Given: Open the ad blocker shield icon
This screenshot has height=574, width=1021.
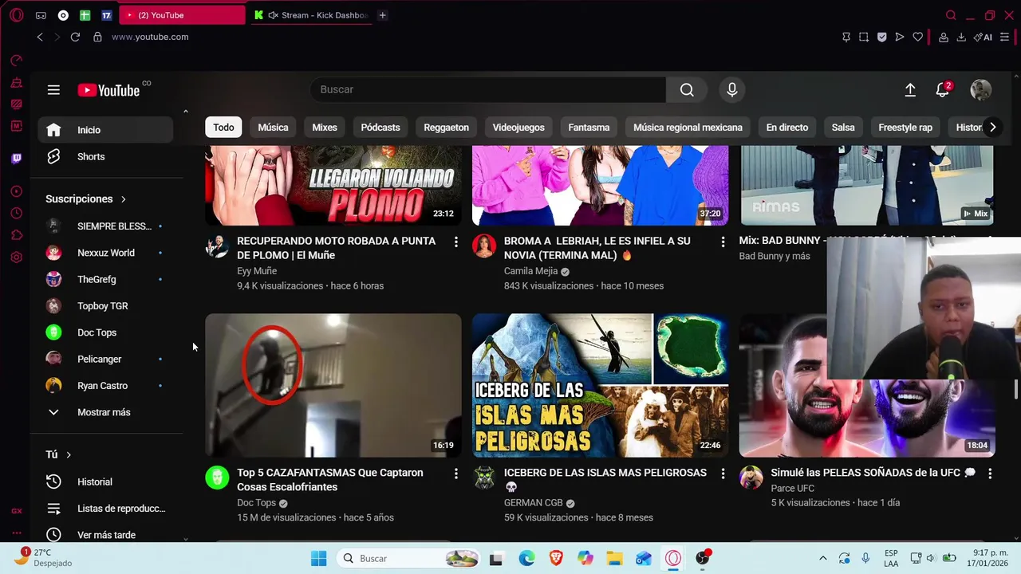Looking at the screenshot, I should coord(881,37).
